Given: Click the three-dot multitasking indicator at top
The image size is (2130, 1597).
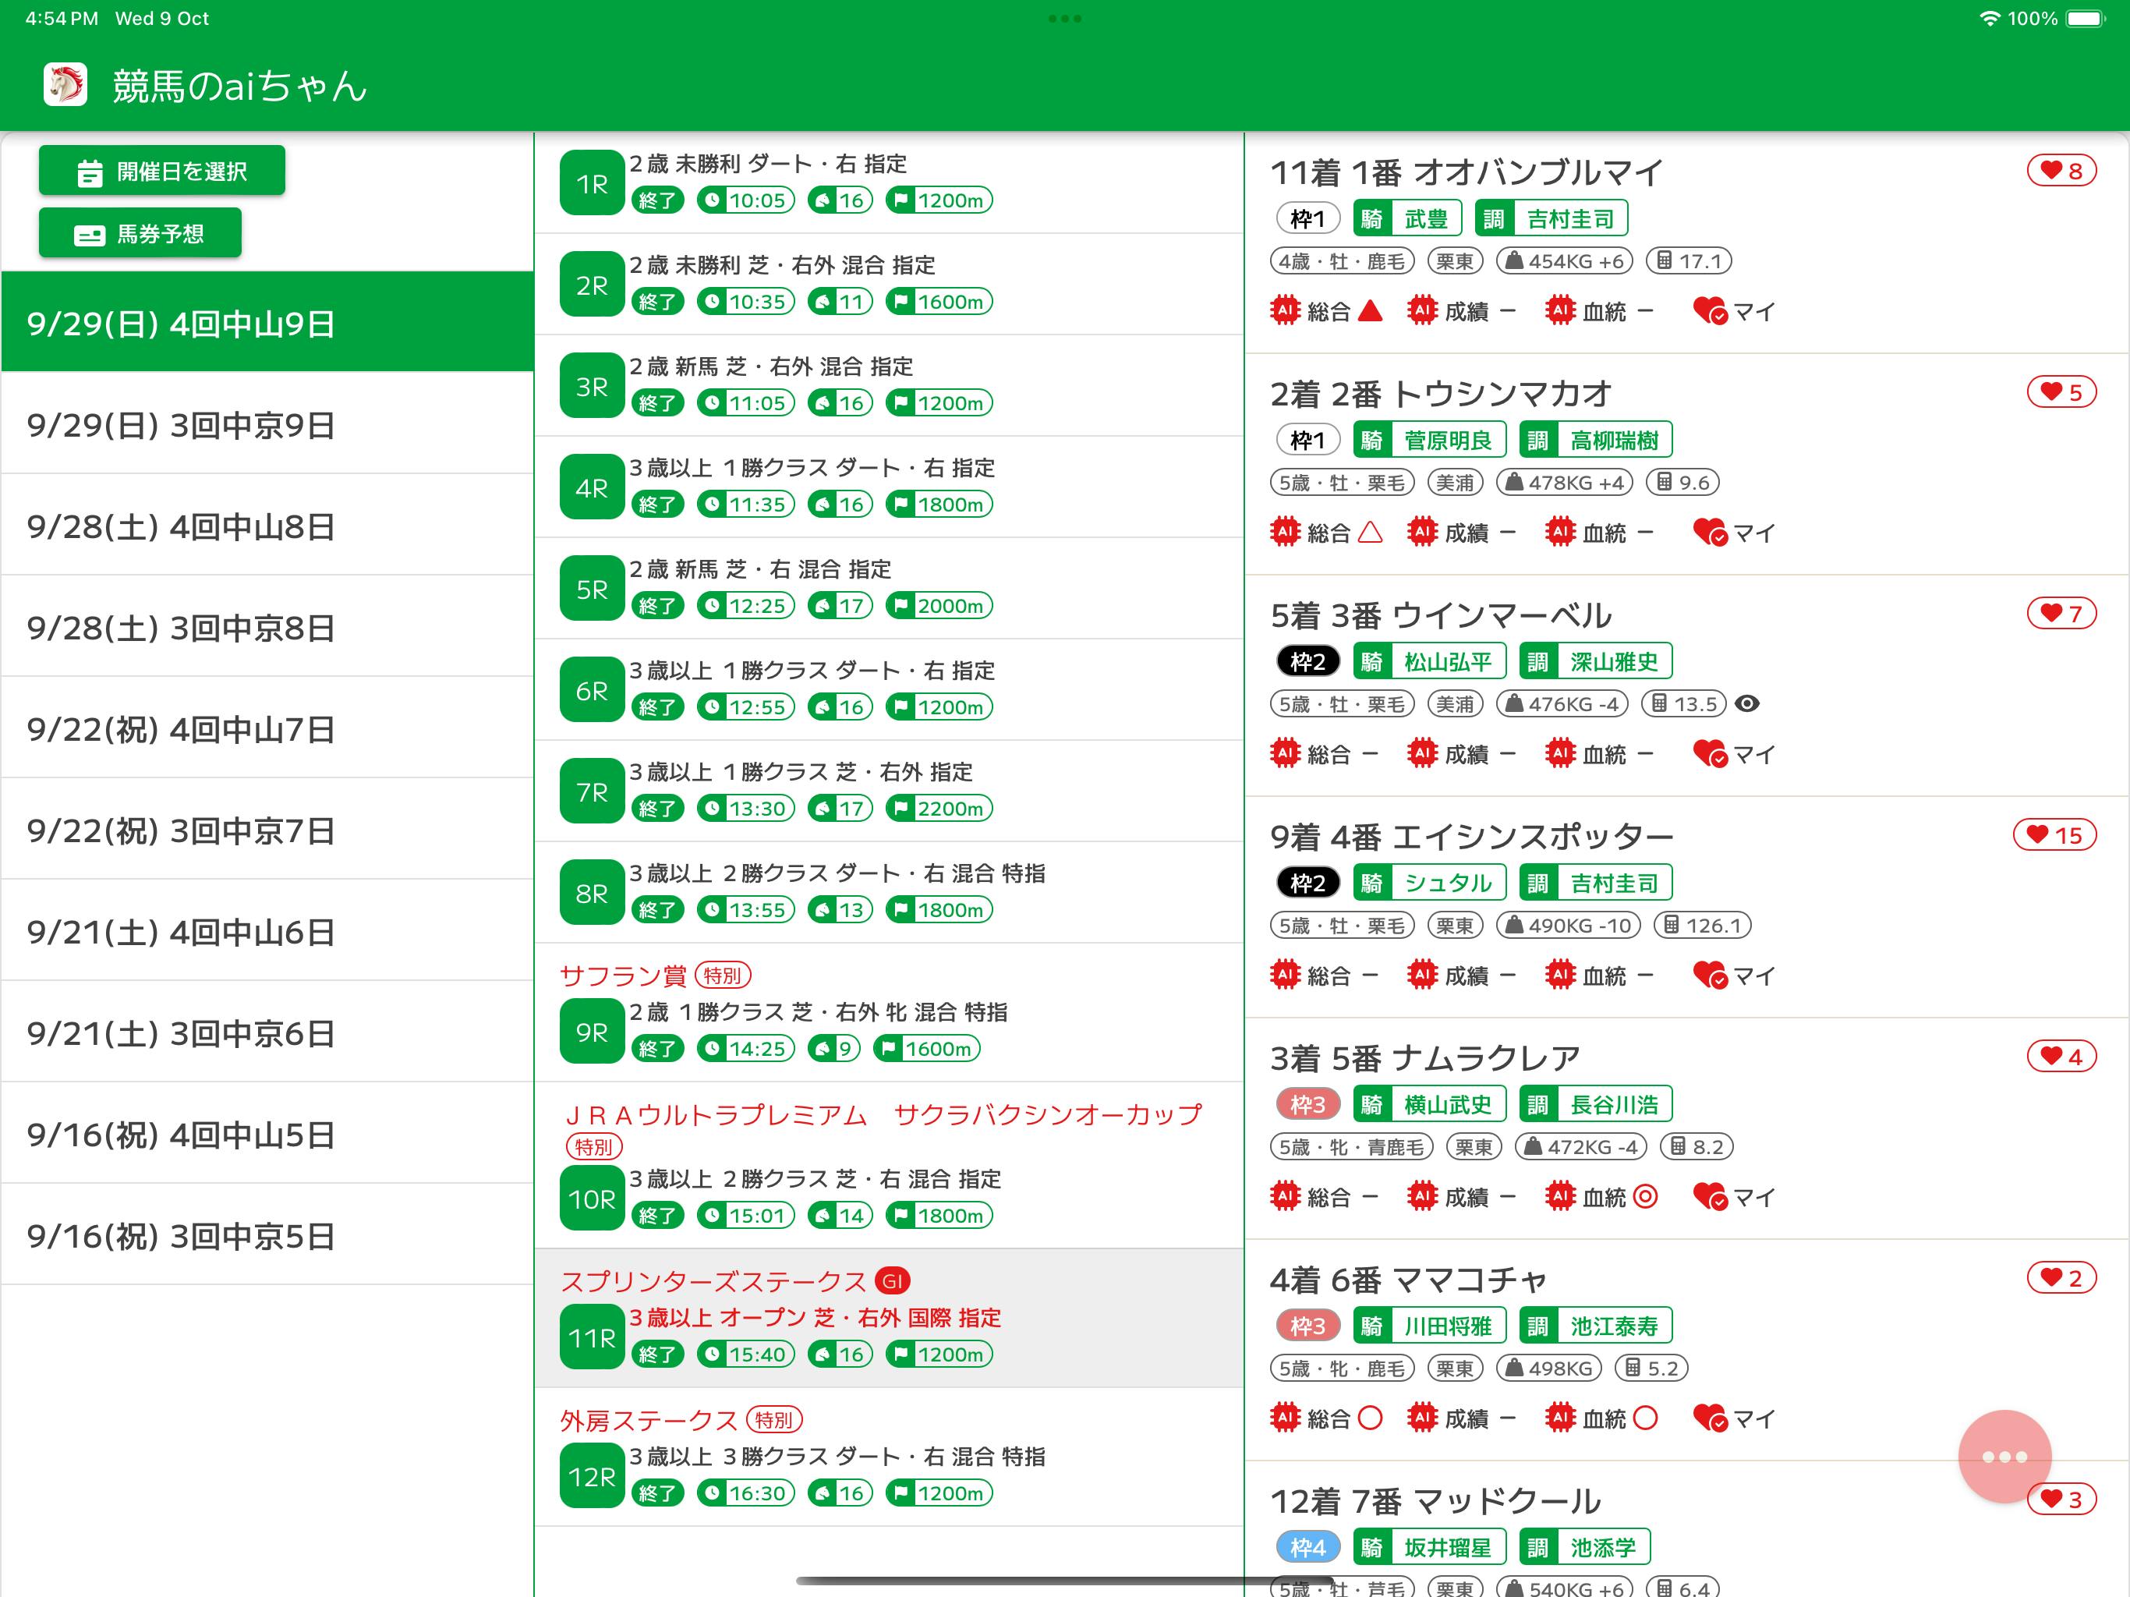Looking at the screenshot, I should 1064,18.
